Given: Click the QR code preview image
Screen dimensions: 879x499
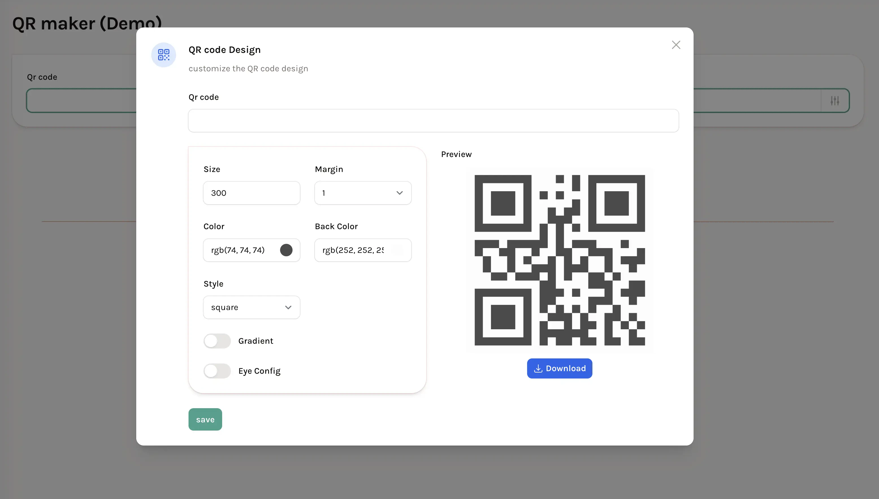Looking at the screenshot, I should [560, 260].
